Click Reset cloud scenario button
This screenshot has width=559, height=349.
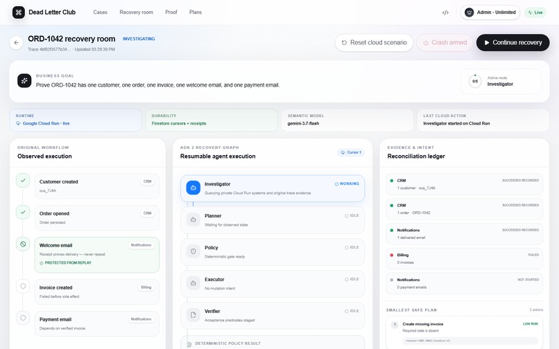374,43
